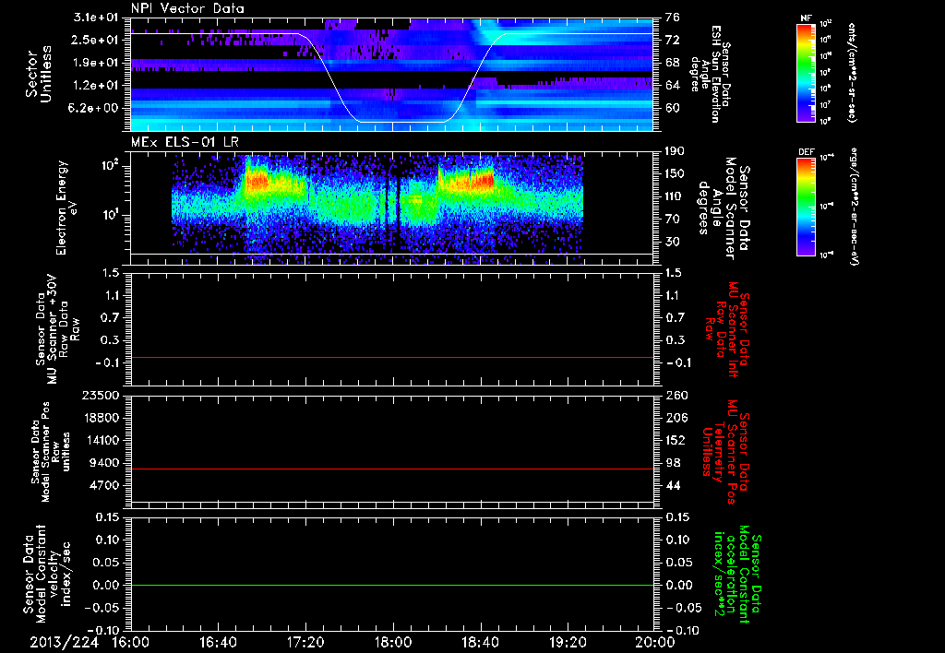Screen dimensions: 945x653
Task: Click the DEF color scale bar
Action: pos(807,206)
